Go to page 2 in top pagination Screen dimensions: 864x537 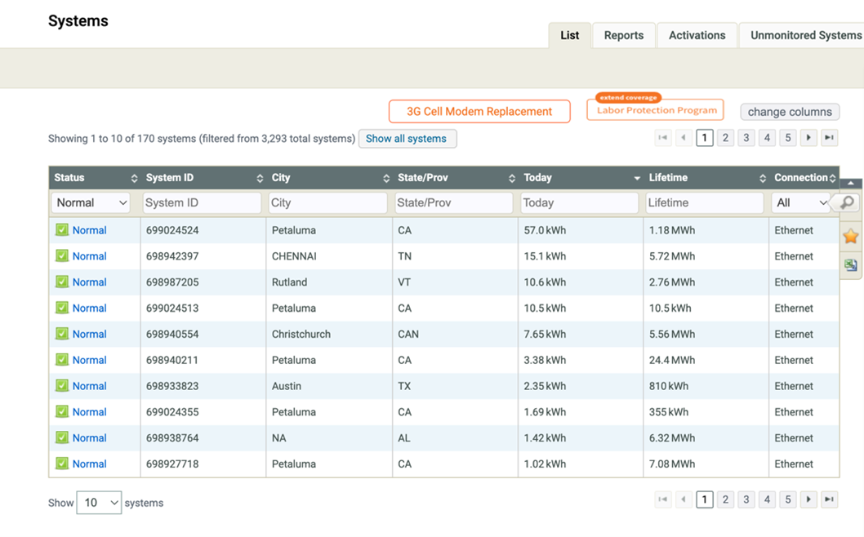(x=725, y=138)
